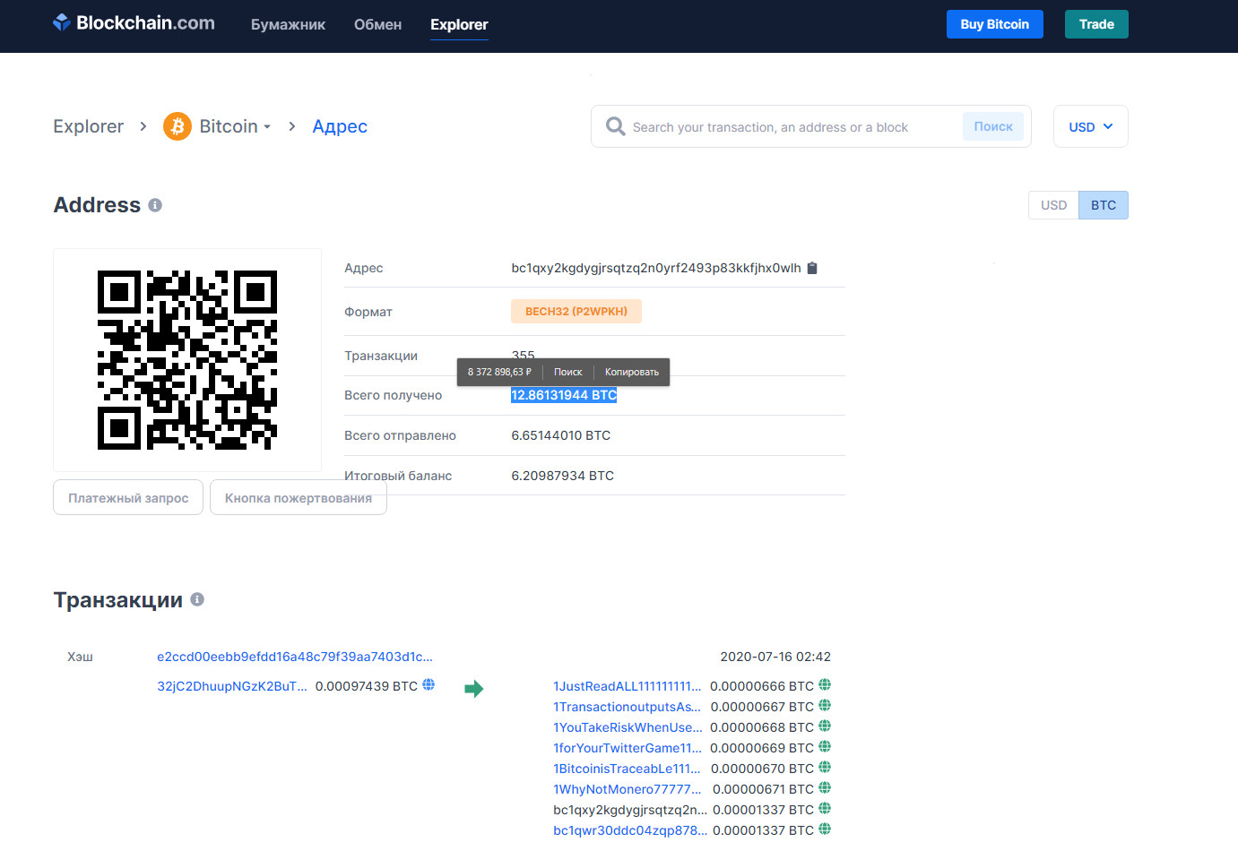Open output address 1TransactionoutputsAs...
This screenshot has width=1238, height=851.
(628, 707)
